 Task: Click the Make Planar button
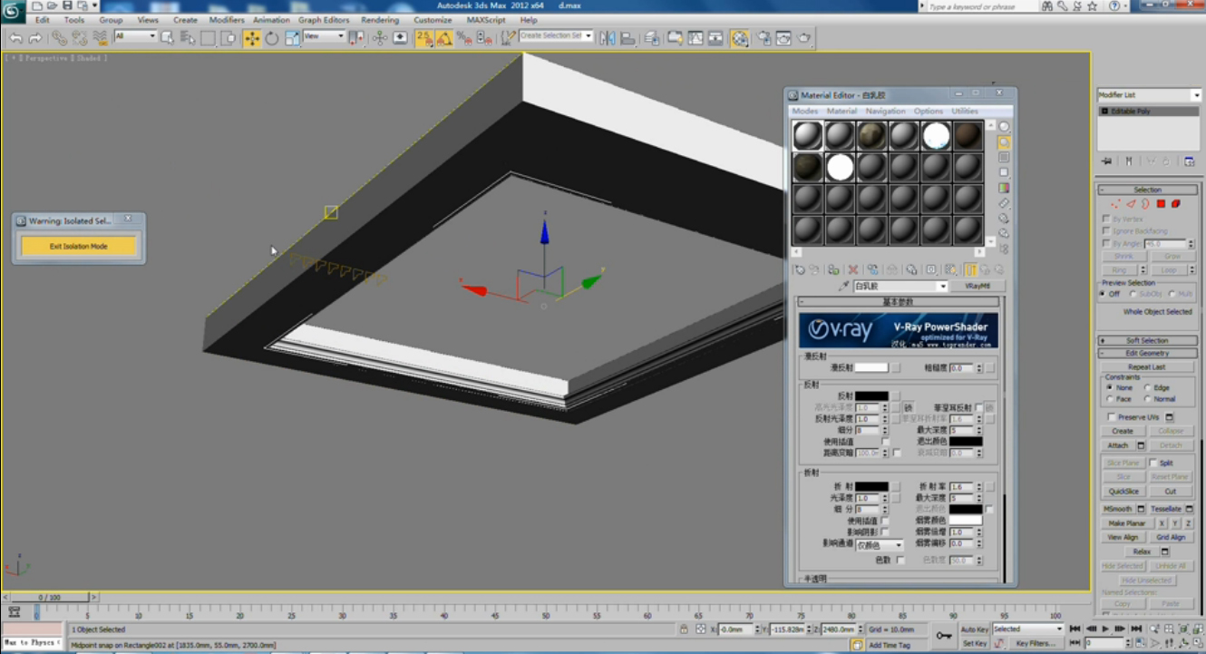(1127, 523)
